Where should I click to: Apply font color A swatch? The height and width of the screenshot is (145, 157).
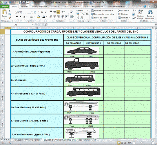coord(44,16)
